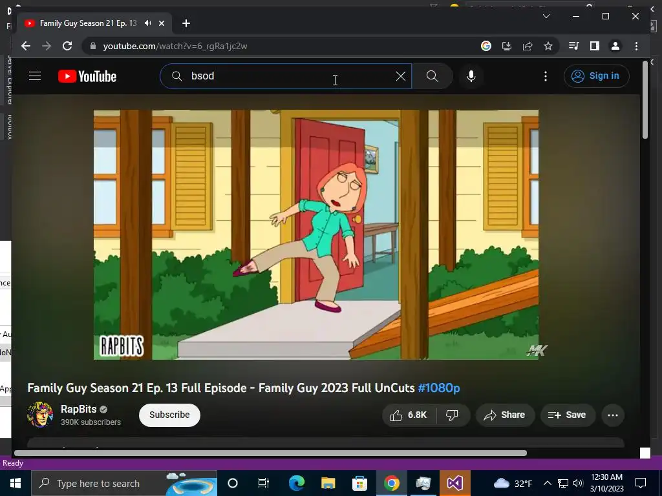Image resolution: width=662 pixels, height=496 pixels.
Task: Open File Explorer from the taskbar
Action: tap(328, 483)
